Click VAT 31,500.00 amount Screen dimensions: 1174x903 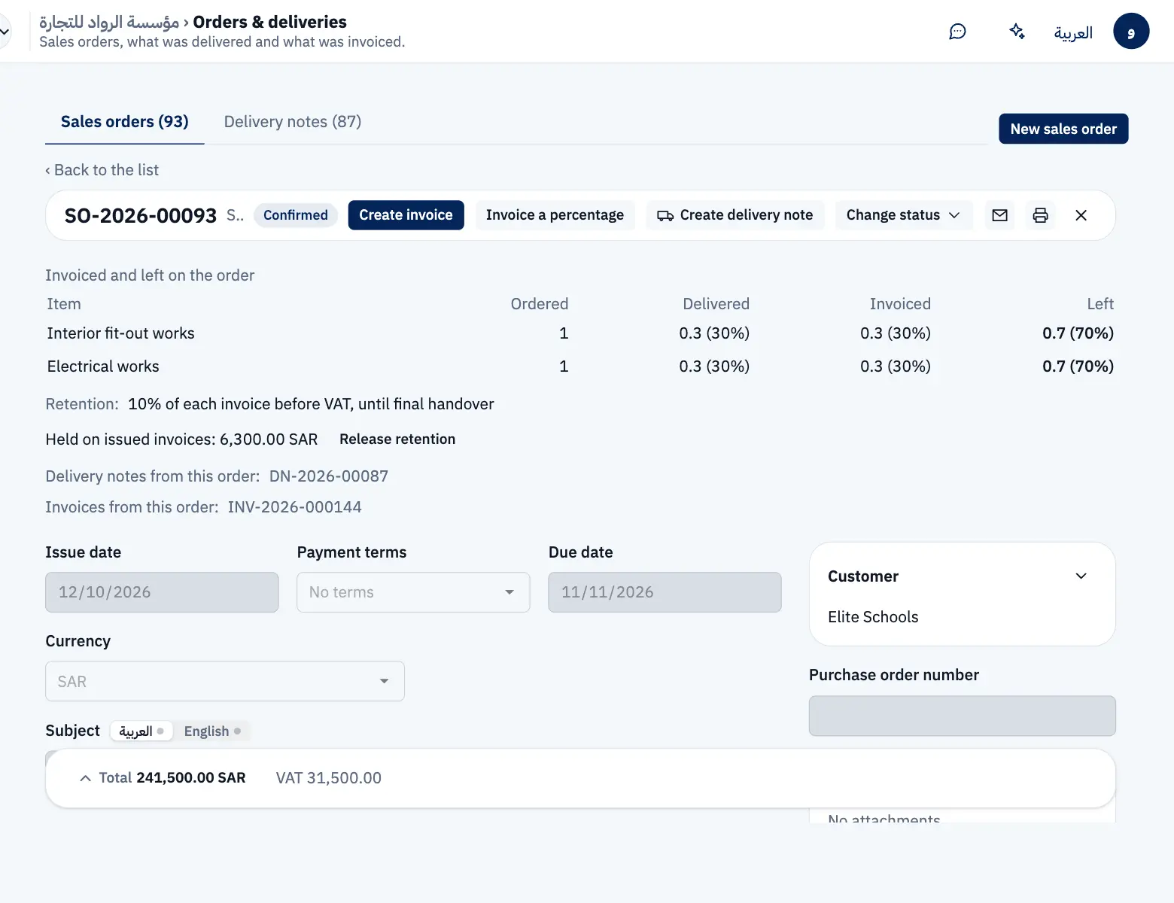329,778
